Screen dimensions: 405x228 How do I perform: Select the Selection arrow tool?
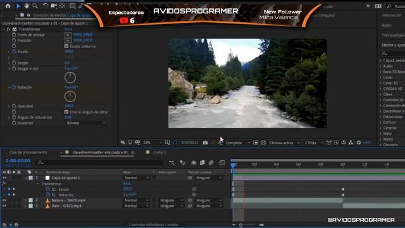[x=18, y=6]
